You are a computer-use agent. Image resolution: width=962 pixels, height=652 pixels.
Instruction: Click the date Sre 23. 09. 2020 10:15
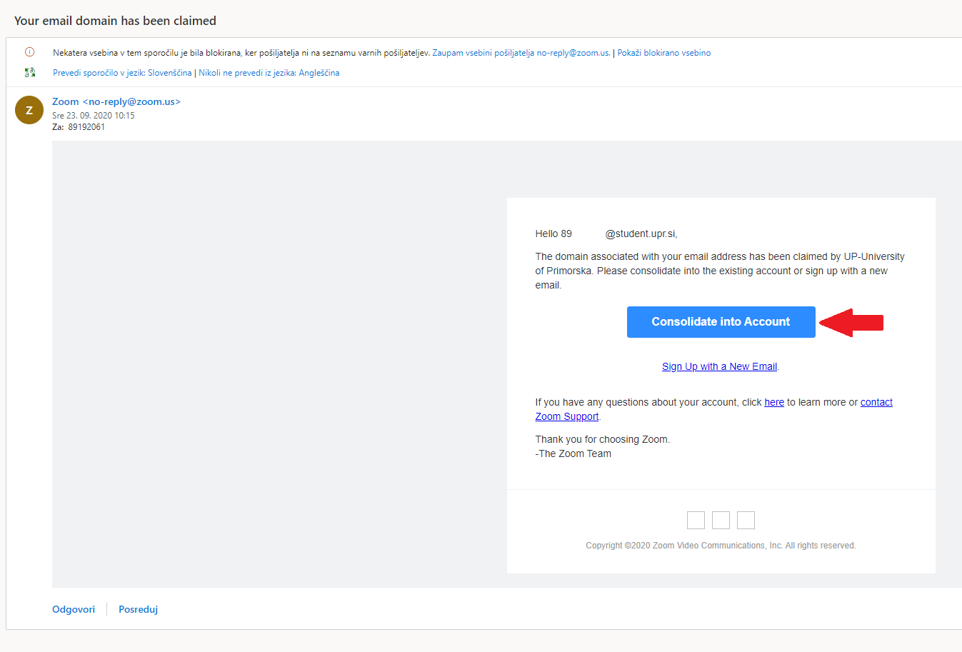pyautogui.click(x=93, y=116)
